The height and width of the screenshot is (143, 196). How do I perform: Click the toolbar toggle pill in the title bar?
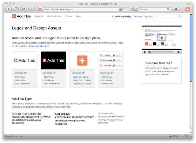(189, 4)
